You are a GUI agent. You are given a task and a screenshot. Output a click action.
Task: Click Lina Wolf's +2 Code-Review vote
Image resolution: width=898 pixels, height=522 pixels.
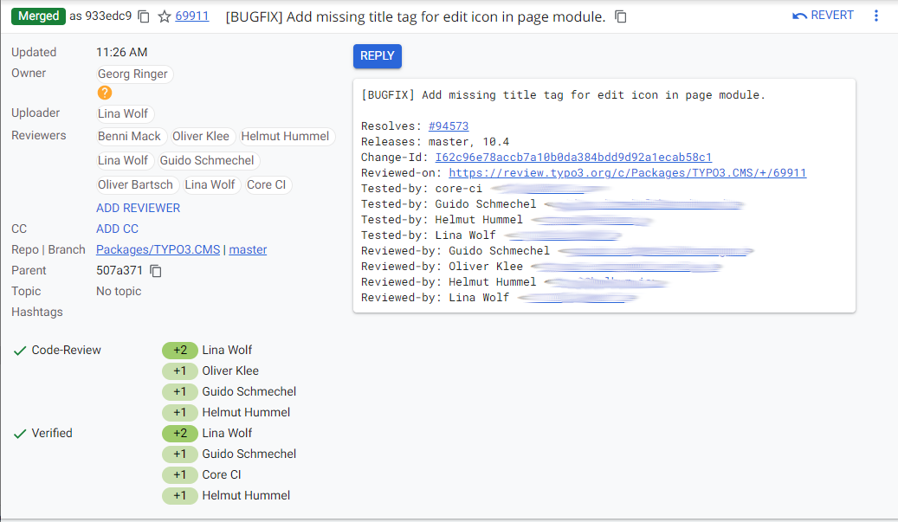[179, 351]
